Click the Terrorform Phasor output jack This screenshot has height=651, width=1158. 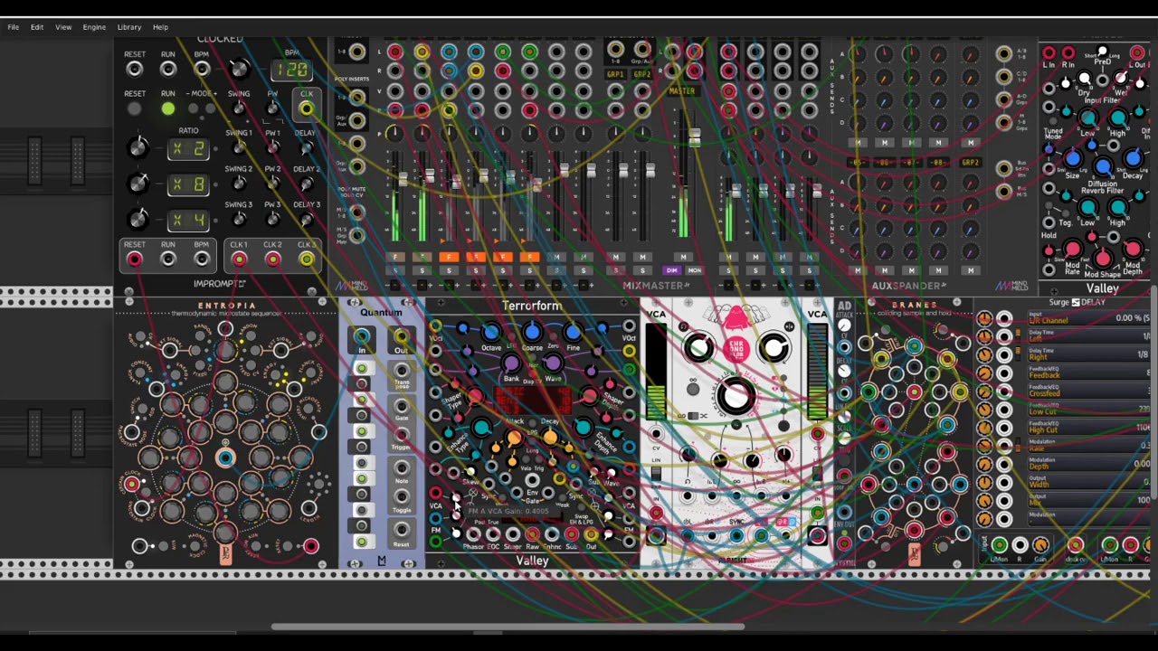[473, 534]
